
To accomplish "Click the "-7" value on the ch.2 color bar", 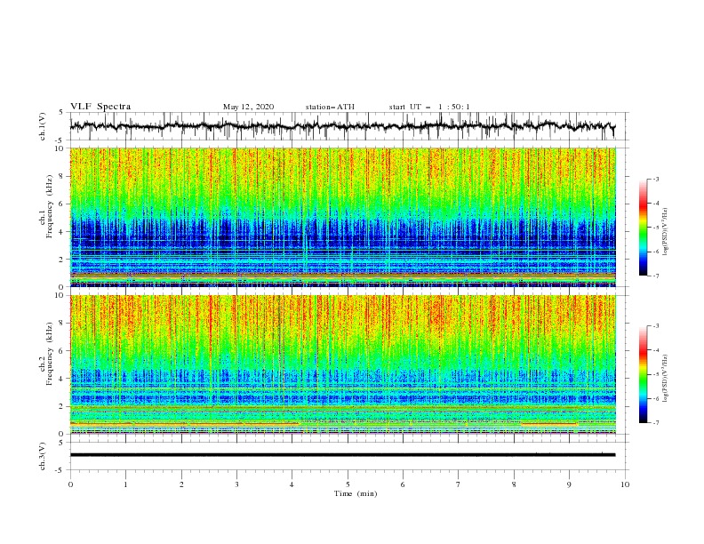I will coord(655,423).
